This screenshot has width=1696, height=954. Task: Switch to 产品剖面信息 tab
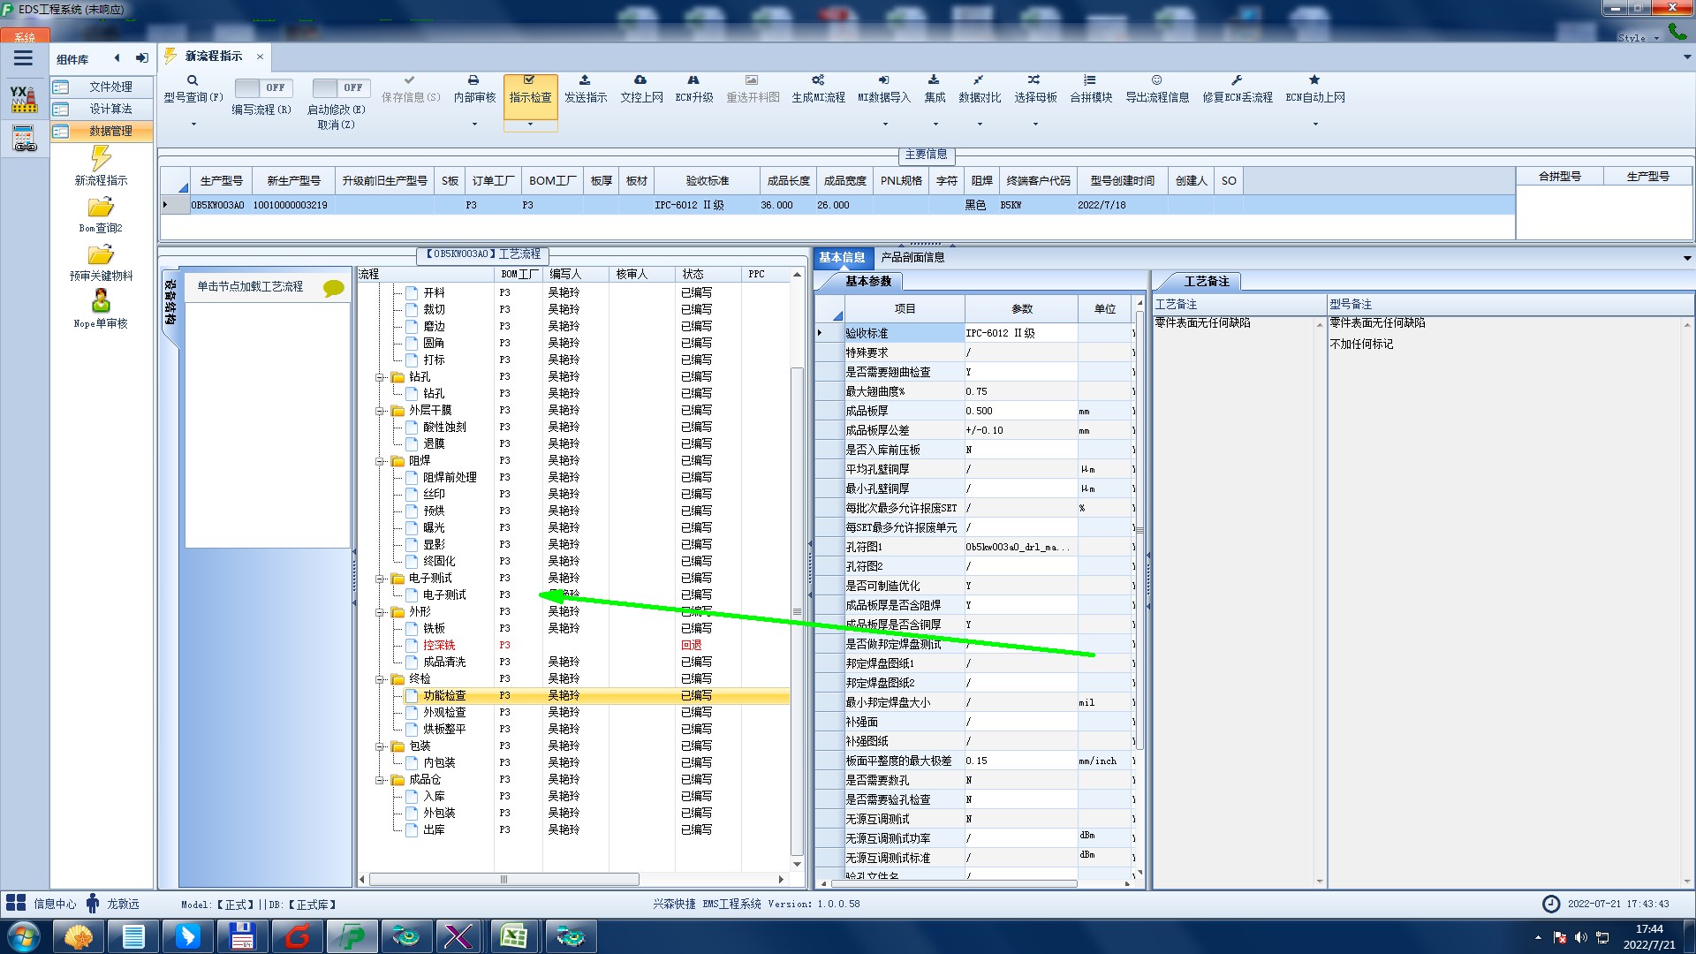coord(912,257)
